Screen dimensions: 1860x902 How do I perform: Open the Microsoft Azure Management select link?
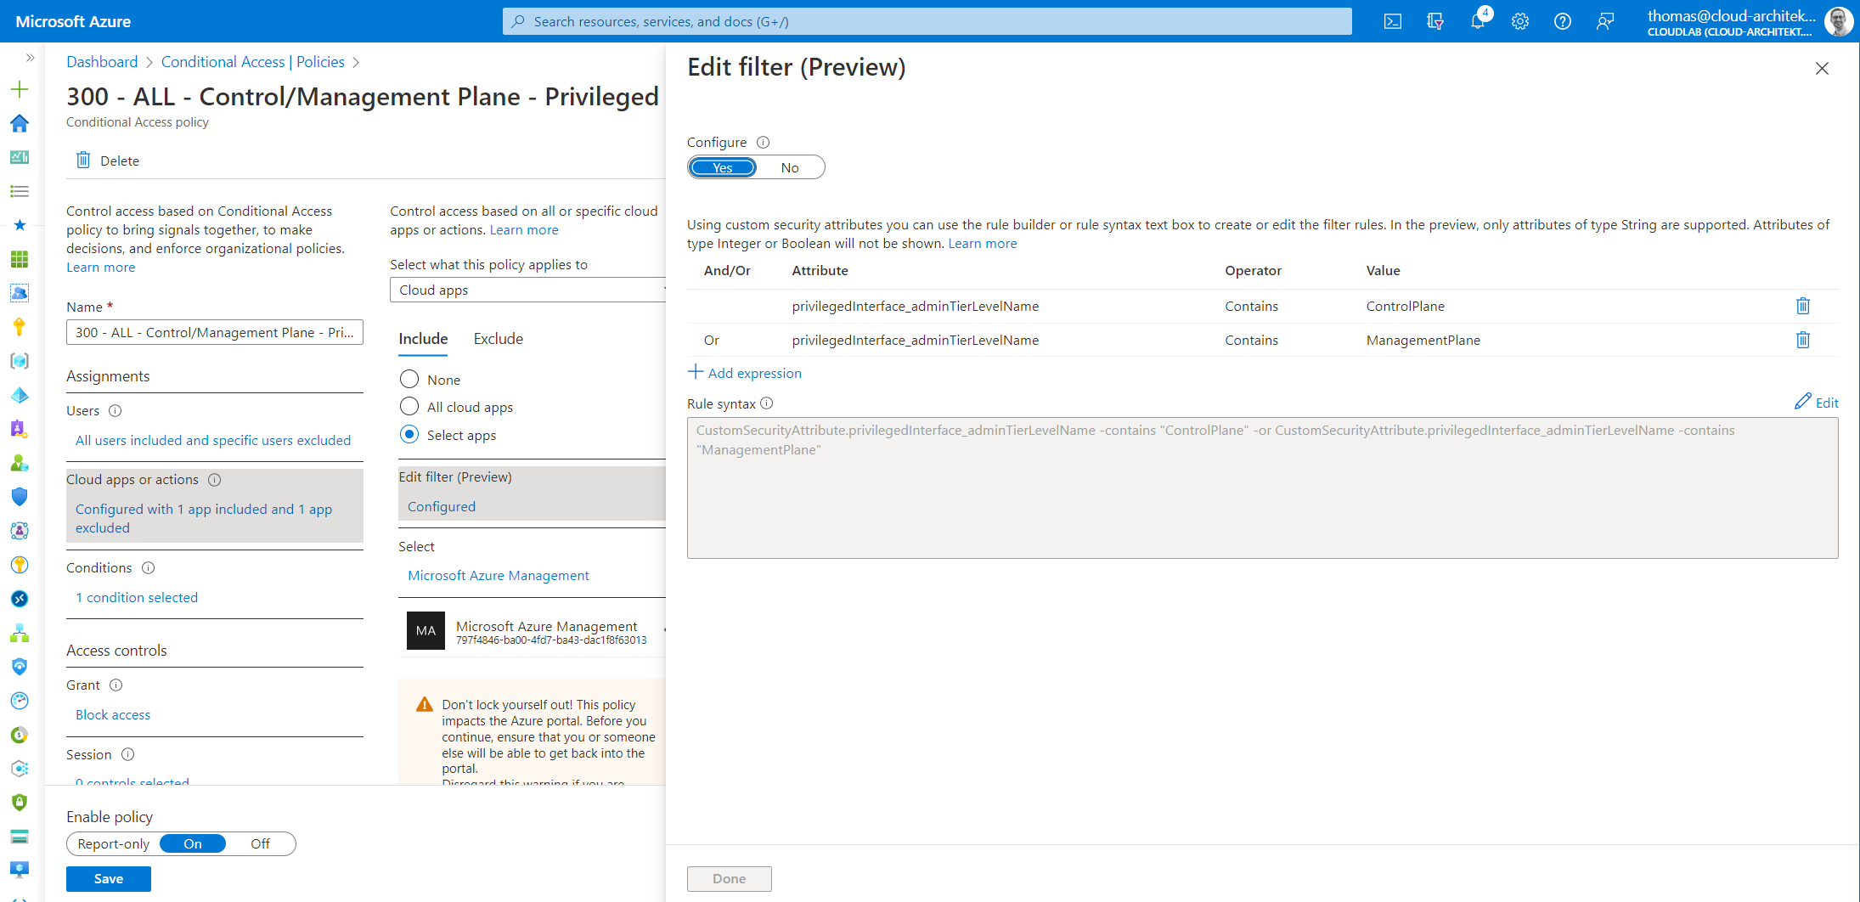499,575
